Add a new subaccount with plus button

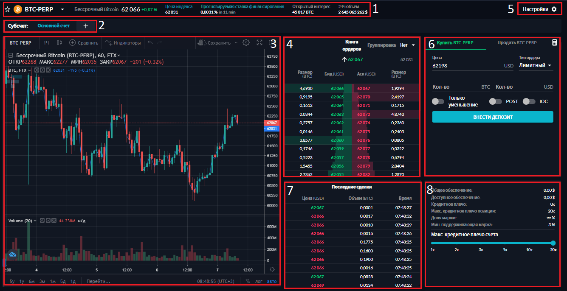pyautogui.click(x=86, y=26)
